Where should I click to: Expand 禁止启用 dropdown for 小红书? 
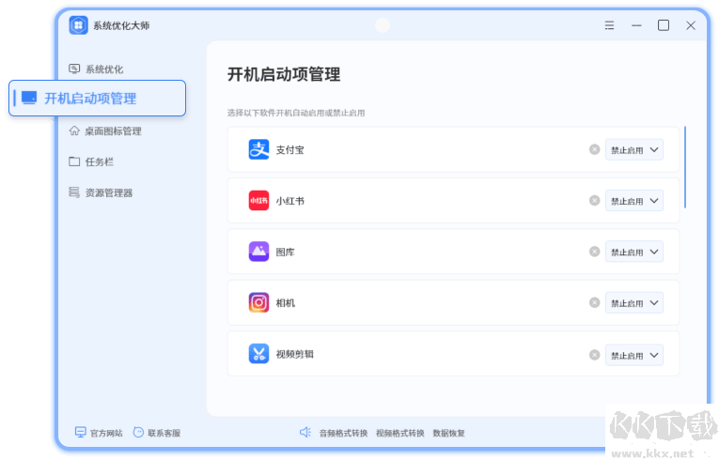(634, 201)
